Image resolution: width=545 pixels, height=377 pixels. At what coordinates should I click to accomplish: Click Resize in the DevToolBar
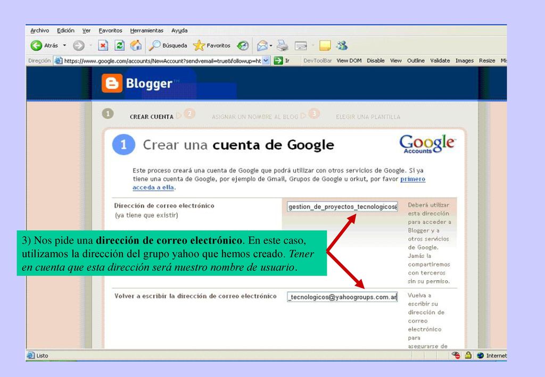(487, 61)
